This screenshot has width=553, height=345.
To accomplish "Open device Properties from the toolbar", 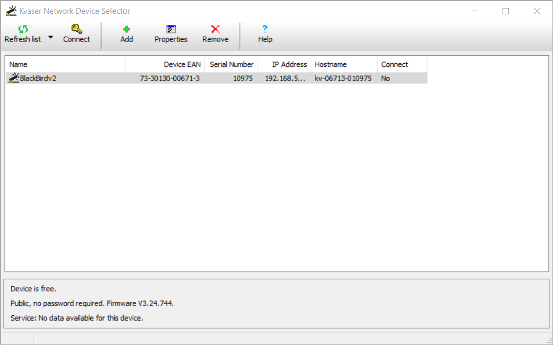I will tap(171, 34).
